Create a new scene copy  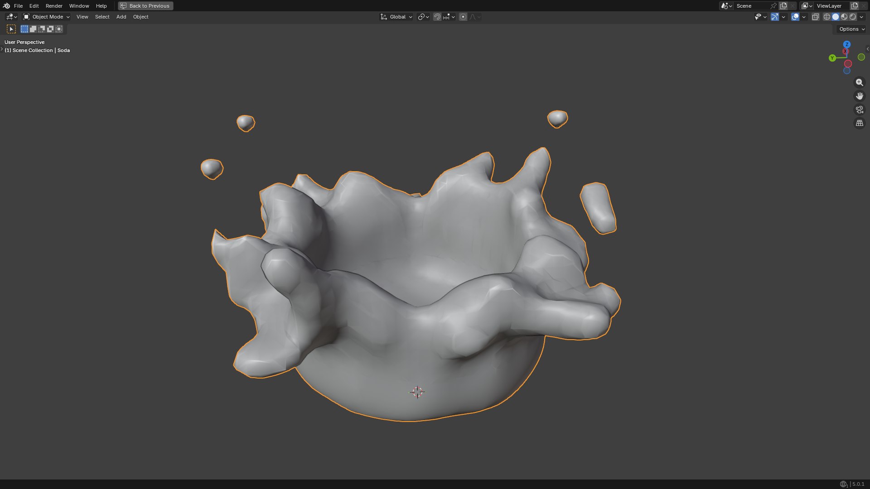coord(783,6)
